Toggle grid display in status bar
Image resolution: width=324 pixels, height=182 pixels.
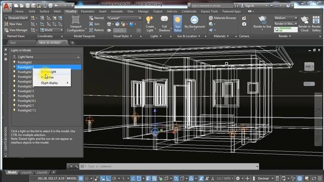click(x=81, y=178)
